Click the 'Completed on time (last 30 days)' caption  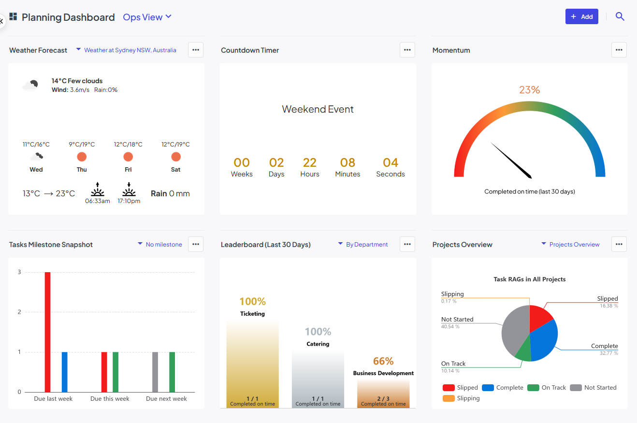[x=530, y=191]
